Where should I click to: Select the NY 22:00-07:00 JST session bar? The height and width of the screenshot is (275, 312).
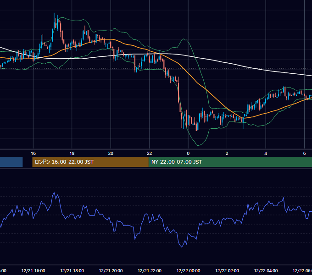230,162
